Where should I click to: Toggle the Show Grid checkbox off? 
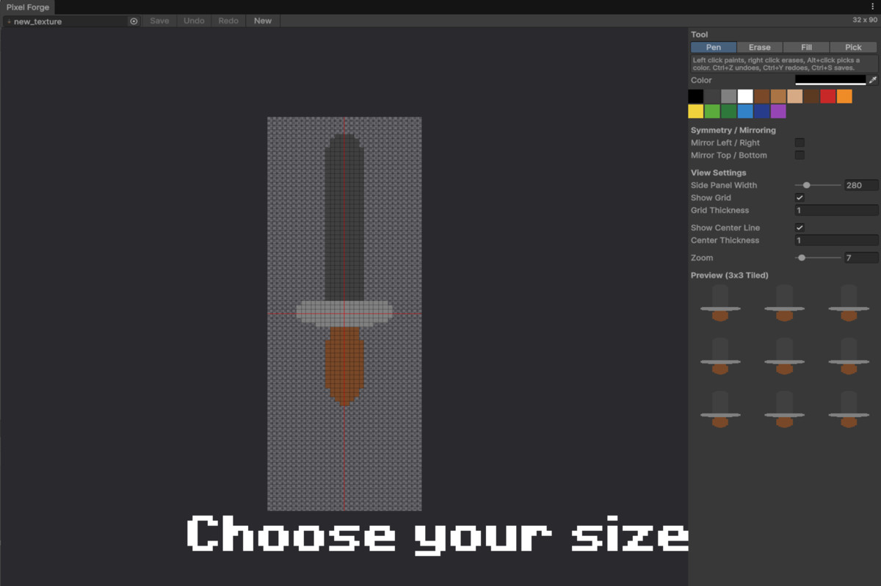[x=800, y=198]
